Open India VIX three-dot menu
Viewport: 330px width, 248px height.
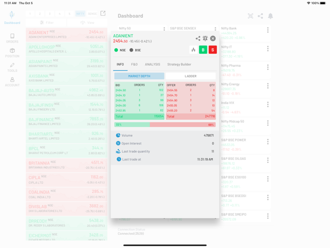pyautogui.click(x=268, y=104)
